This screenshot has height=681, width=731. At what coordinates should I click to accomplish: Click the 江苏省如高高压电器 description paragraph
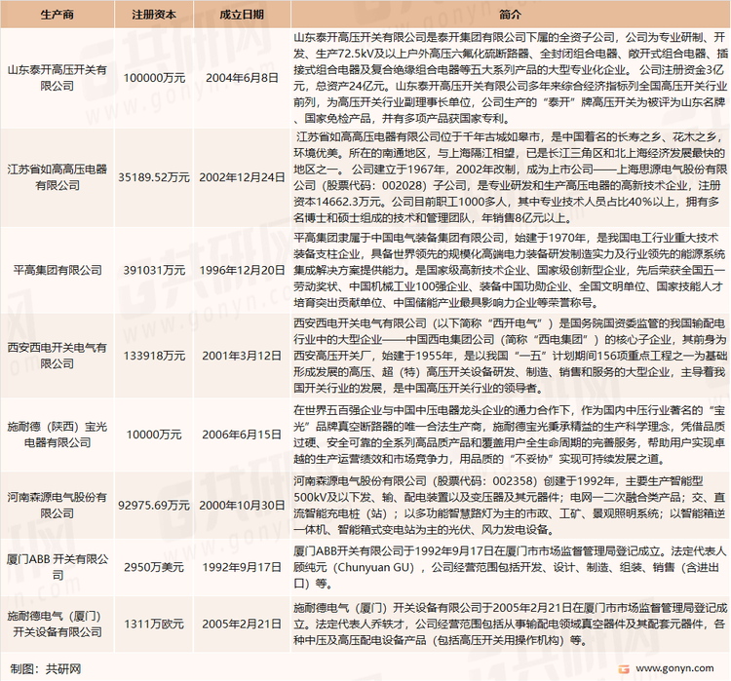(x=510, y=177)
